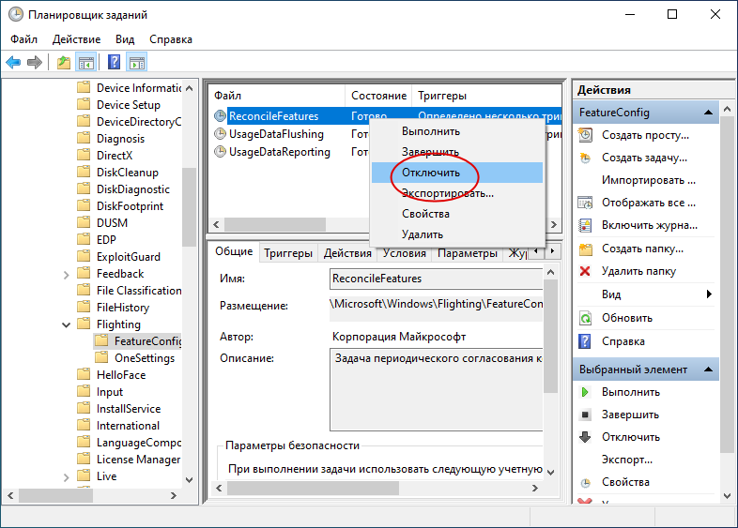Viewport: 738px width, 528px height.
Task: Click the red X Удалить папку icon
Action: click(585, 271)
